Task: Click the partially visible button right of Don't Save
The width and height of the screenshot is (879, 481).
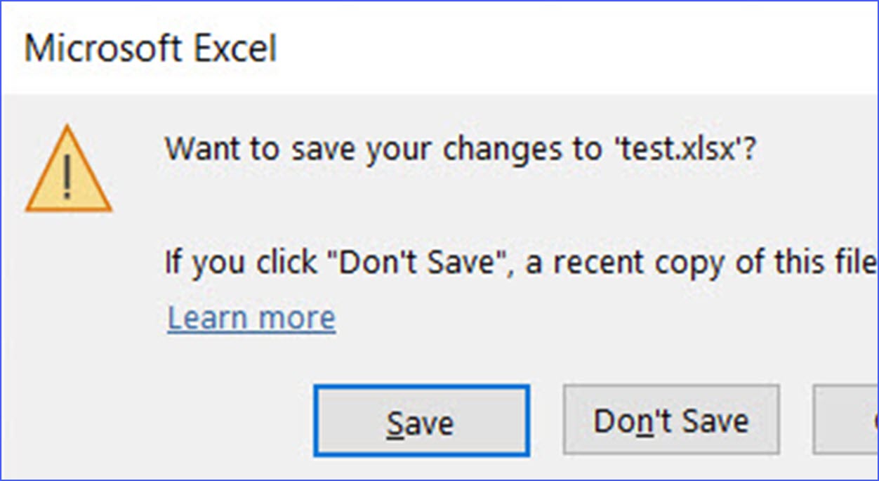Action: [x=846, y=420]
